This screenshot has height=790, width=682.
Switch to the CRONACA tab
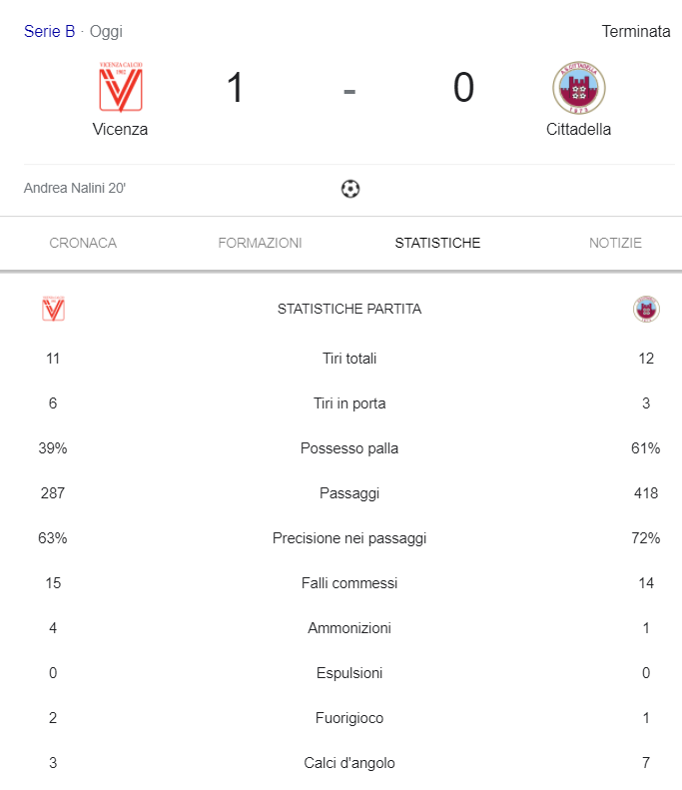click(x=83, y=243)
